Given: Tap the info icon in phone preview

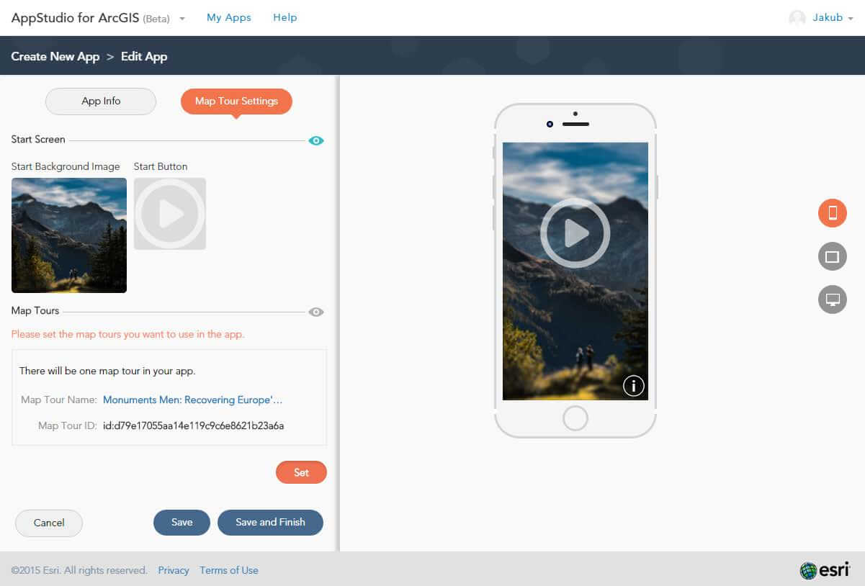Looking at the screenshot, I should point(633,386).
